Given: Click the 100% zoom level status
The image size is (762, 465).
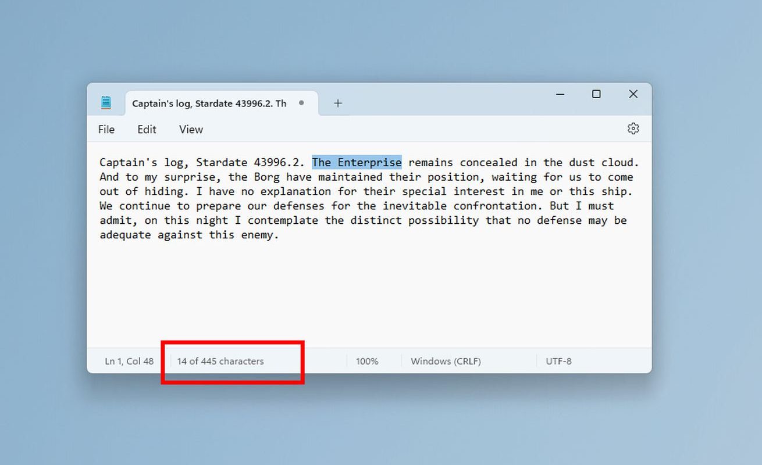Looking at the screenshot, I should [x=367, y=361].
